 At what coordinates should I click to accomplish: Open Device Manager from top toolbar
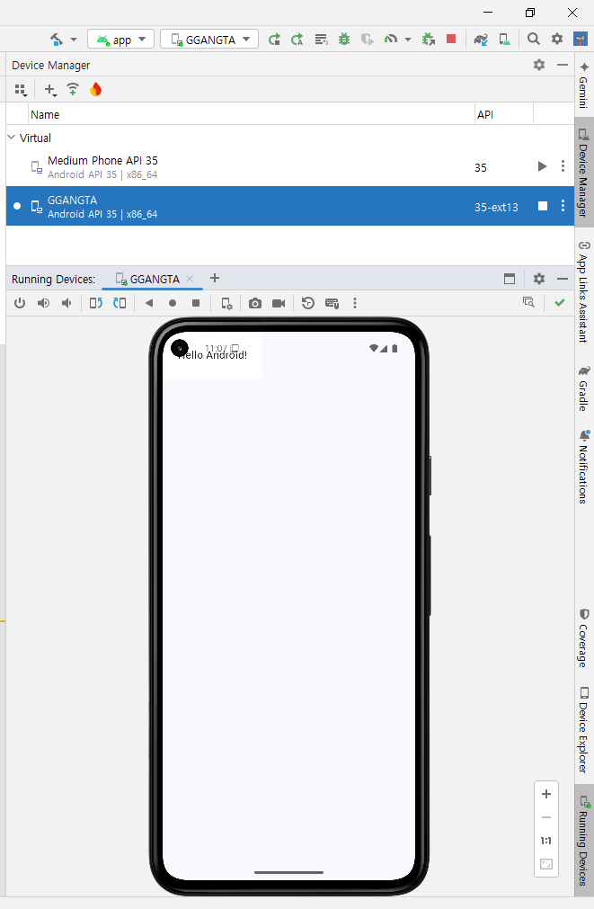point(505,40)
